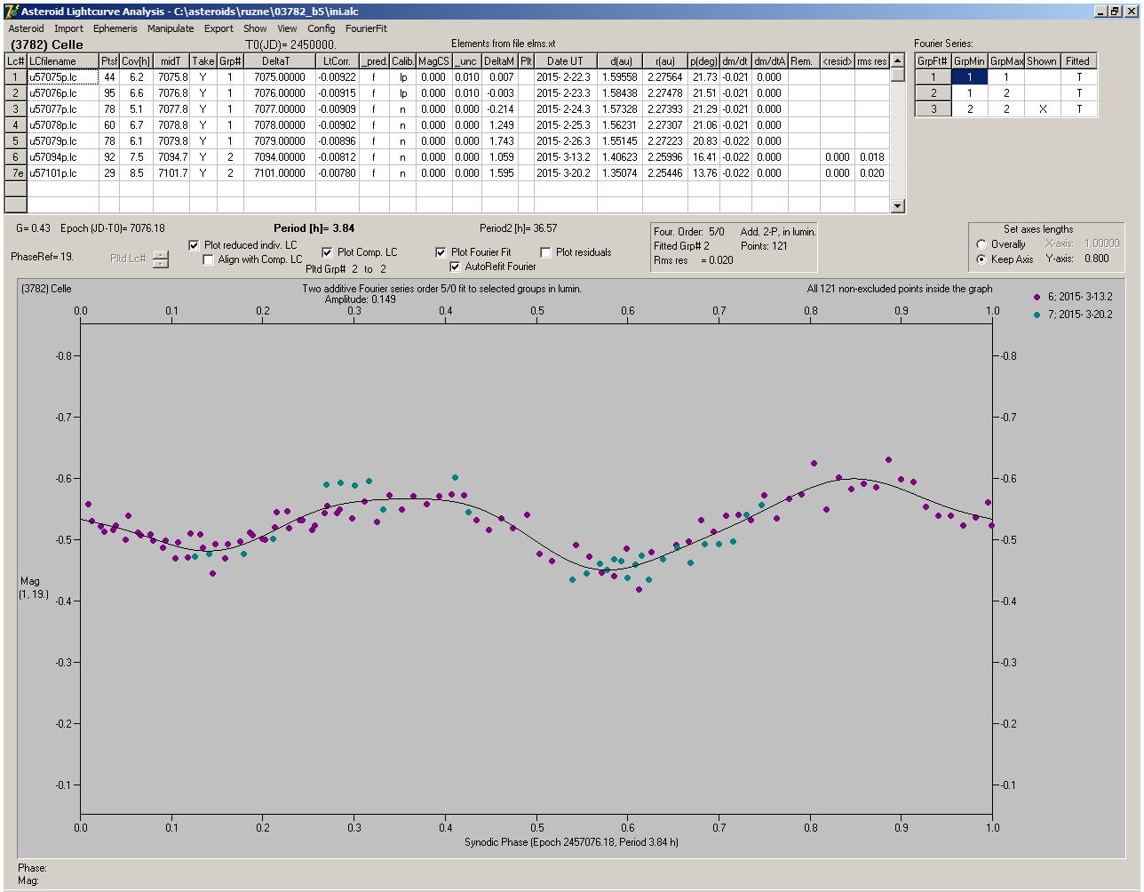Toggle Plot Comp. LC checkbox
1144x892 pixels.
point(327,252)
